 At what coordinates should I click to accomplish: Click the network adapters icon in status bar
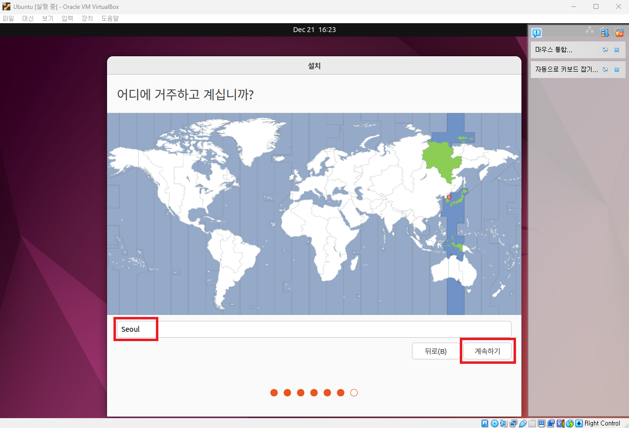tap(513, 423)
